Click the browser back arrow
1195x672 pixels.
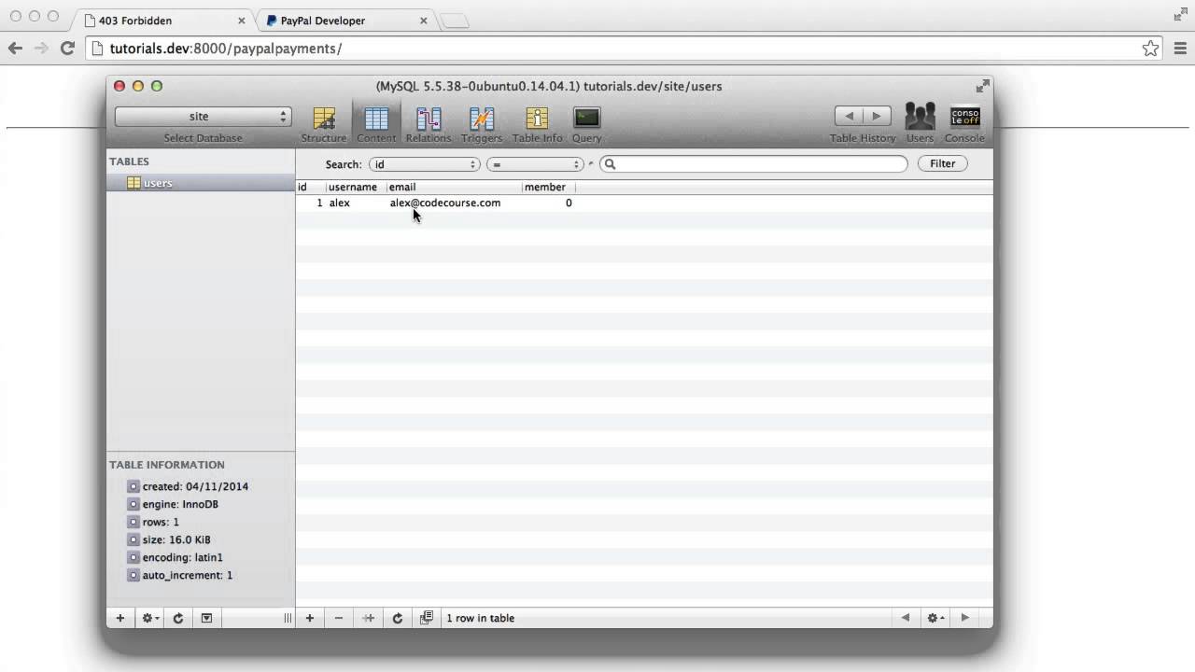click(x=15, y=49)
